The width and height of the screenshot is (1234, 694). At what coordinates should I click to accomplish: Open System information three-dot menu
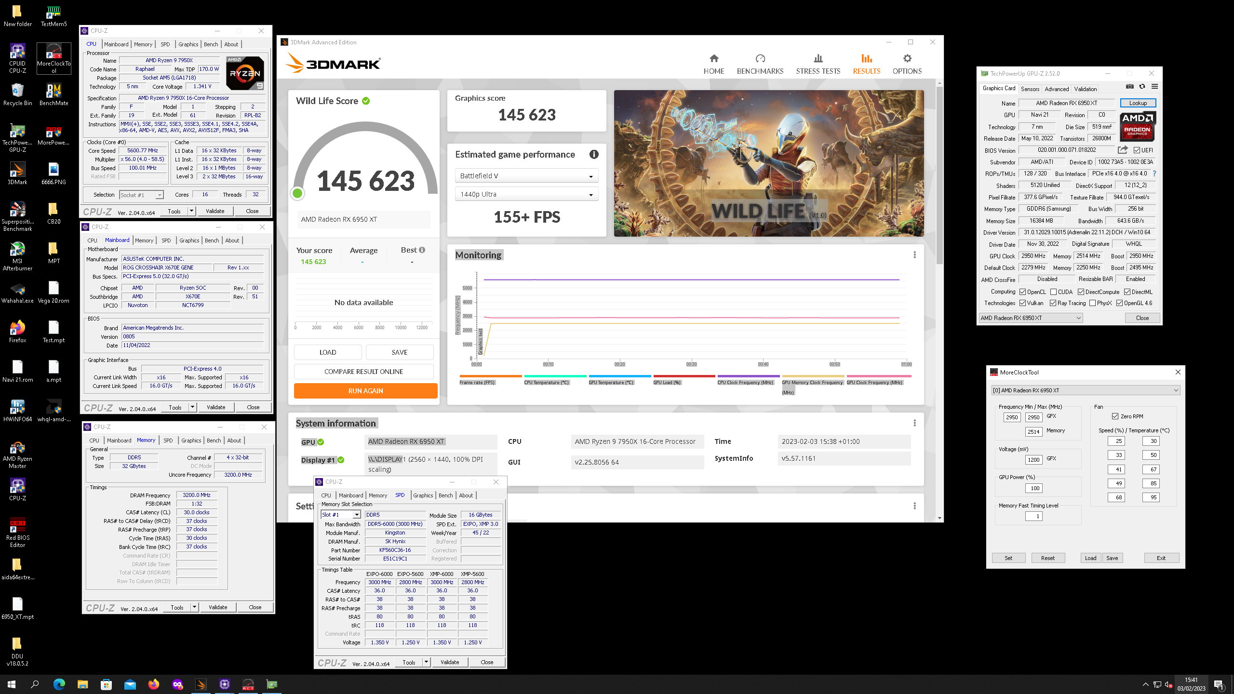[914, 423]
